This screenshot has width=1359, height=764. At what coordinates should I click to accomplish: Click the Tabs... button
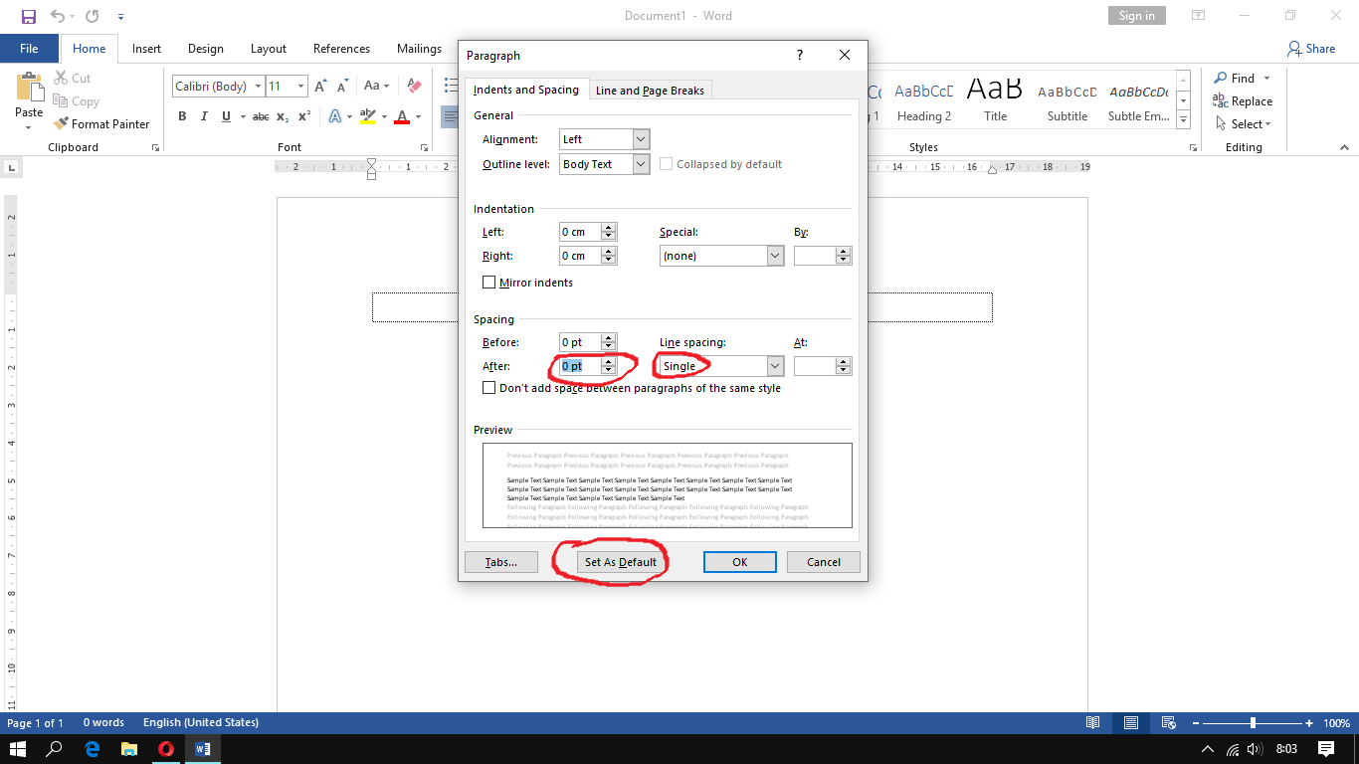[x=501, y=562]
